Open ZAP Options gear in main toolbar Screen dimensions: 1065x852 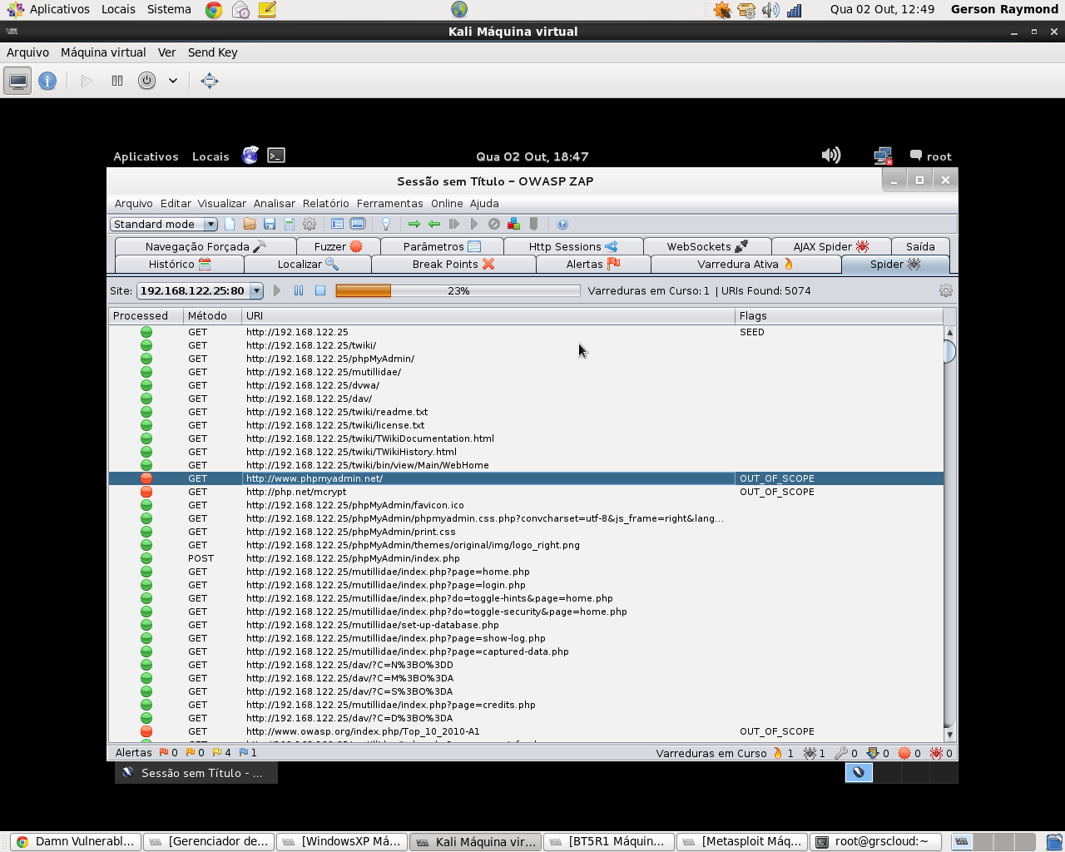click(310, 224)
